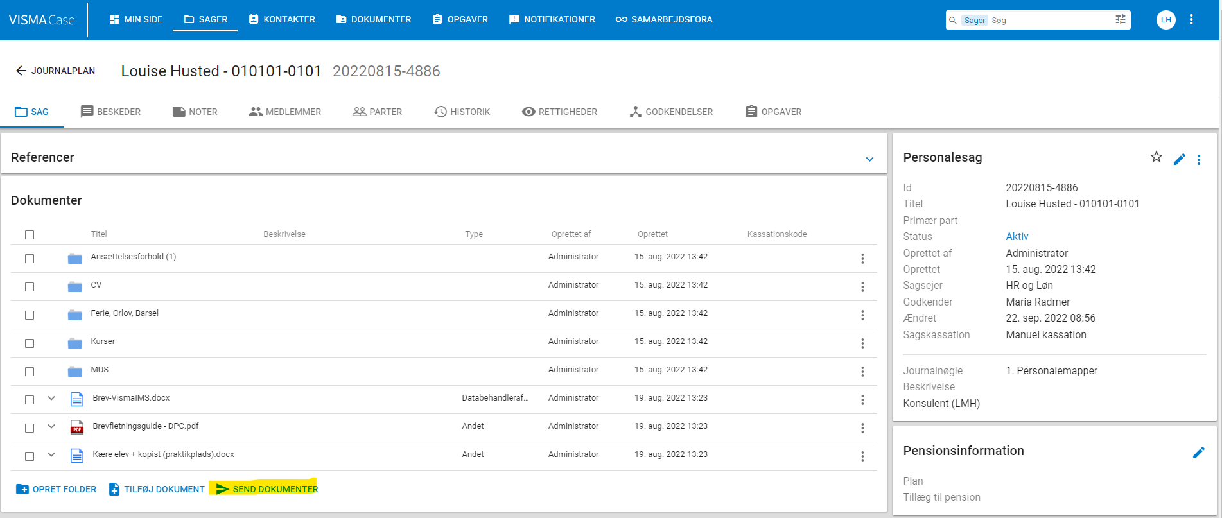
Task: Tick the checkbox for Ferie, Orlov, Barsel
Action: (30, 315)
